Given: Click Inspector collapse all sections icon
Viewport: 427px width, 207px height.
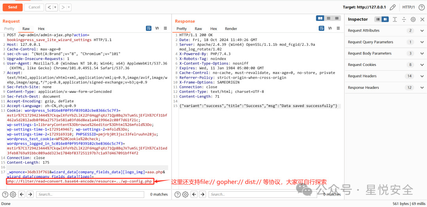Looking at the screenshot, I should tap(404, 19).
